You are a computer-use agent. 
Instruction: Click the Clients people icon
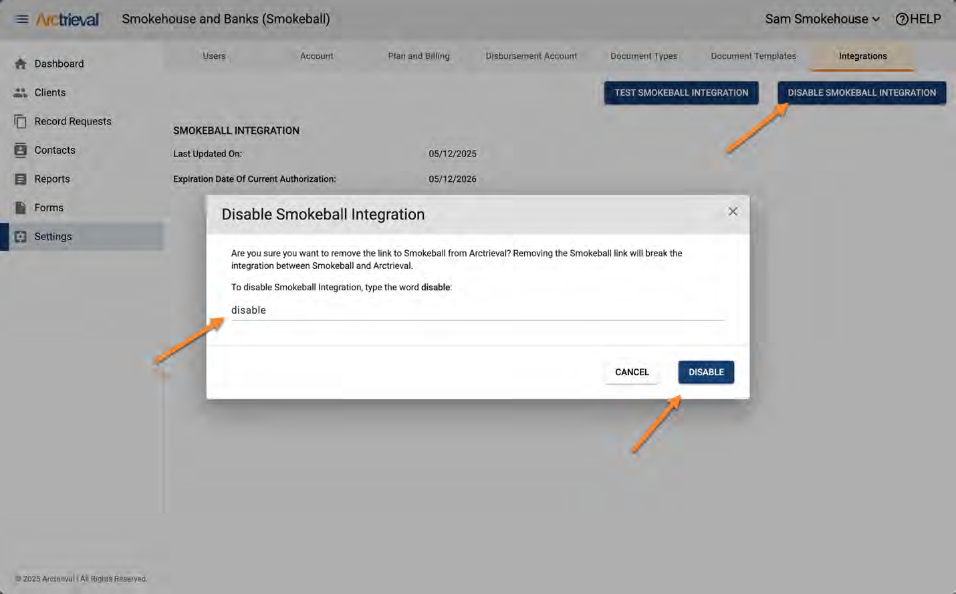(x=21, y=92)
